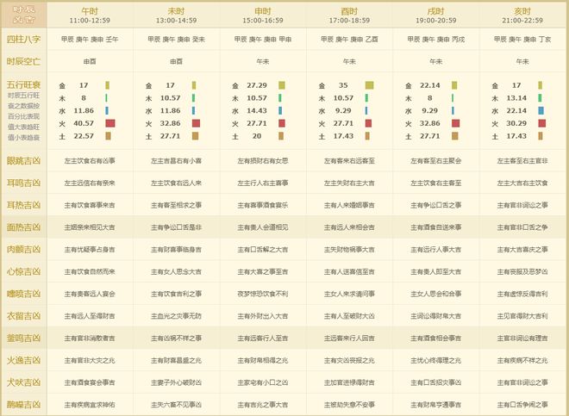Viewport: 569px width, 416px height.
Task: Open the 耳鸣吉凶 row label
Action: pos(23,183)
